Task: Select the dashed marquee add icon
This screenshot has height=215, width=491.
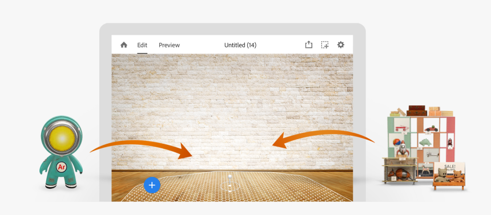Action: pos(325,44)
